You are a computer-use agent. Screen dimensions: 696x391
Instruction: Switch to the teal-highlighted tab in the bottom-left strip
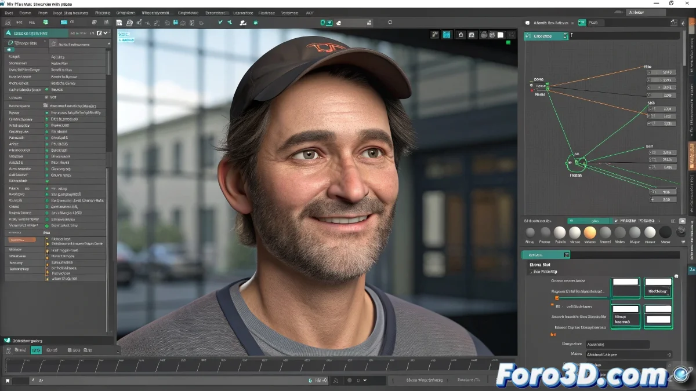click(x=36, y=350)
